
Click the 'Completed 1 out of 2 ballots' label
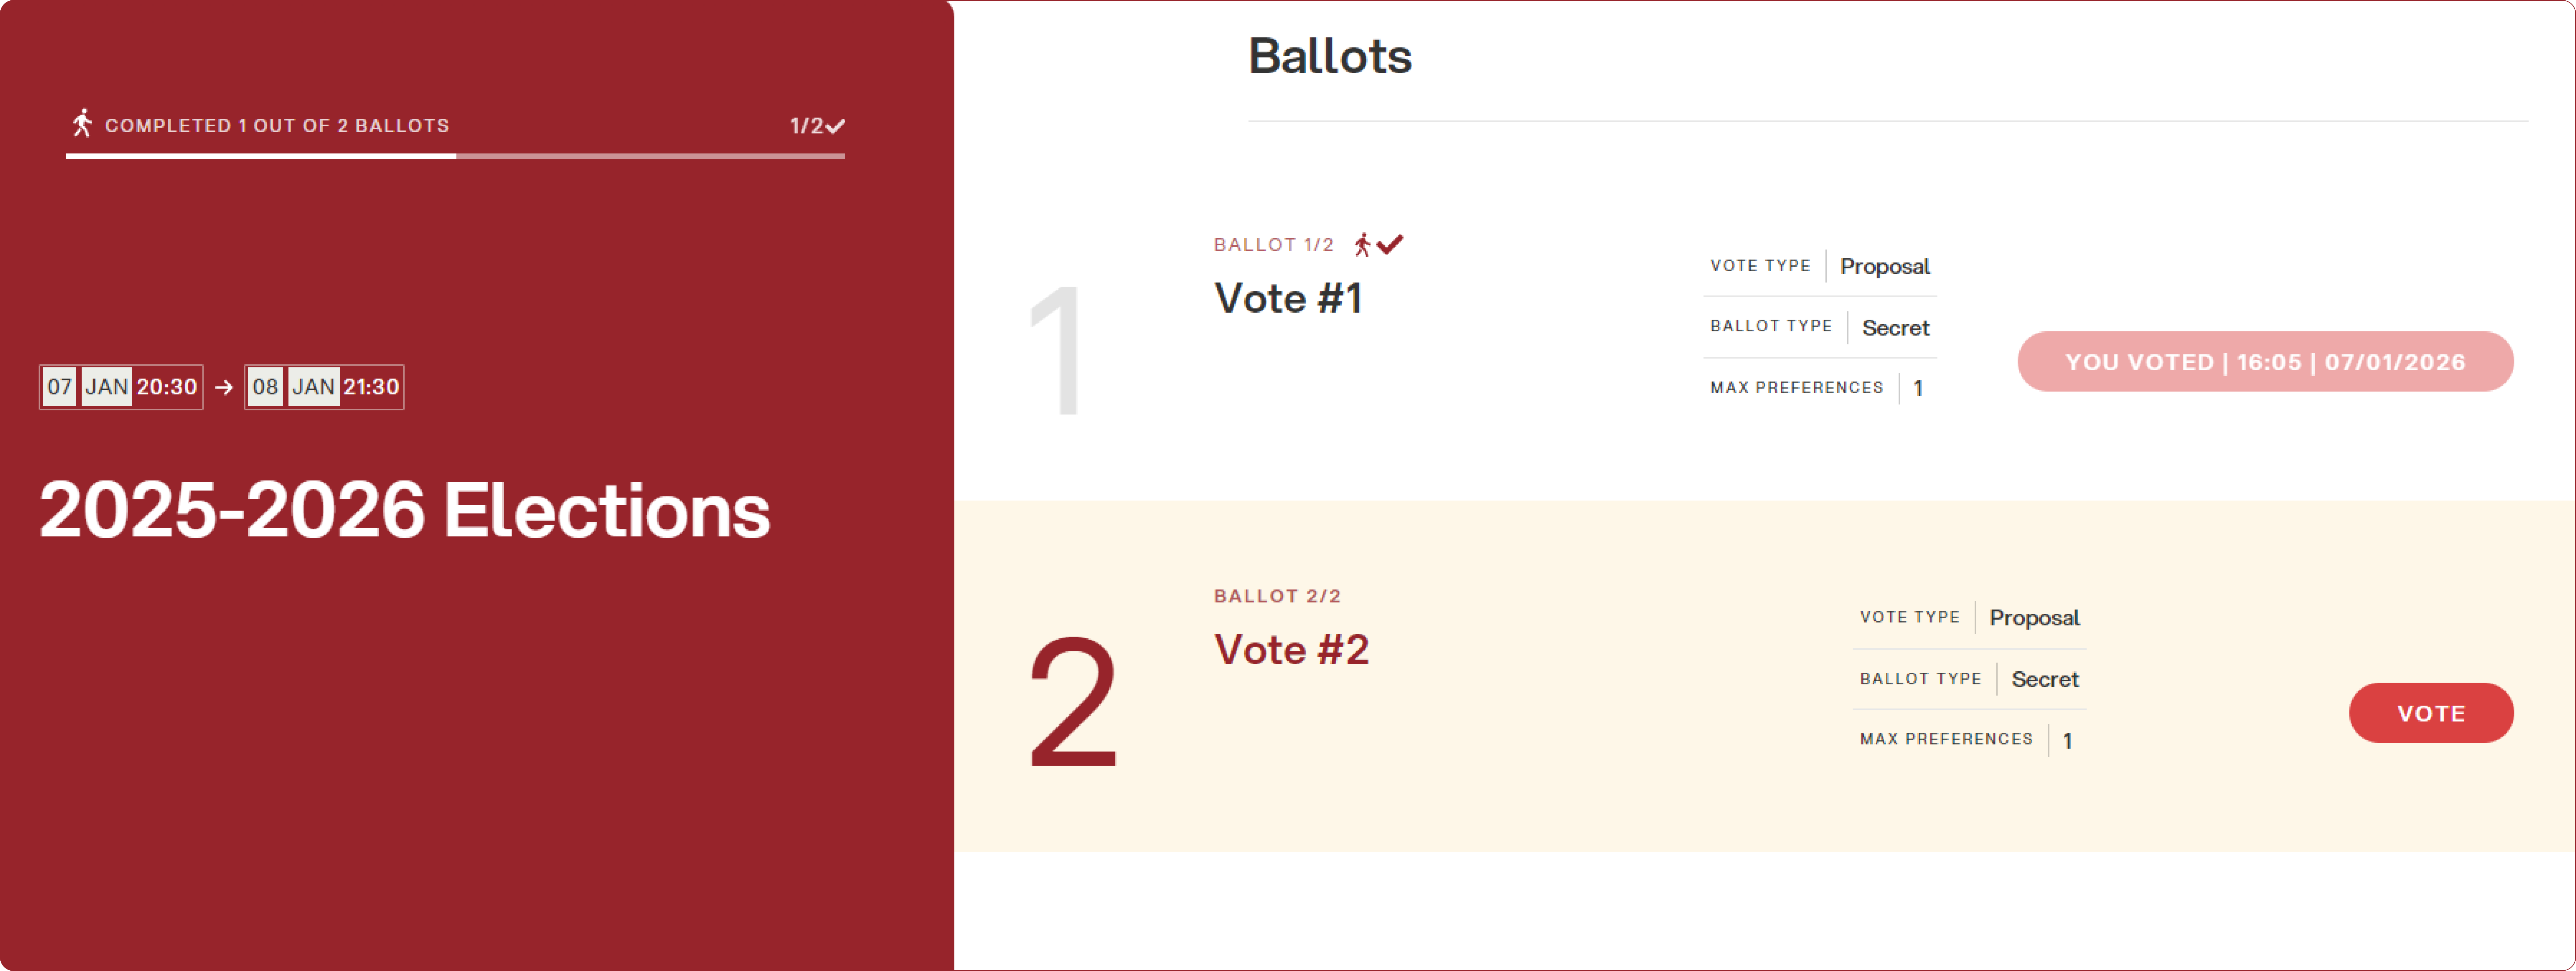click(277, 126)
